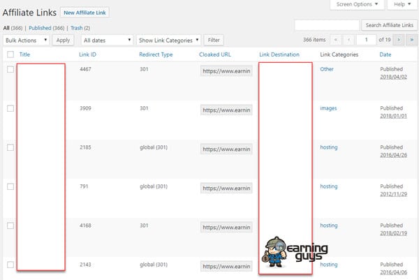Go to first page pagination arrow

pos(336,40)
